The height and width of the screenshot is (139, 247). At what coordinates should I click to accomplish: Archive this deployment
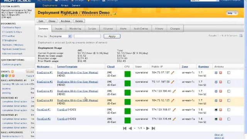pyautogui.click(x=65, y=21)
